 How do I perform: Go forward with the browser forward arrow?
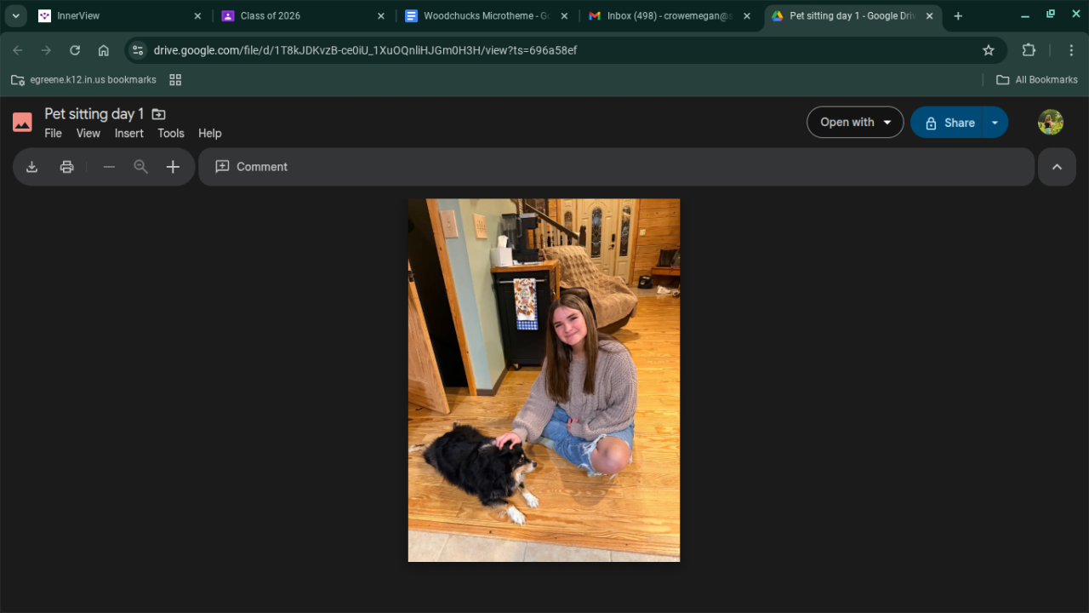pyautogui.click(x=46, y=50)
